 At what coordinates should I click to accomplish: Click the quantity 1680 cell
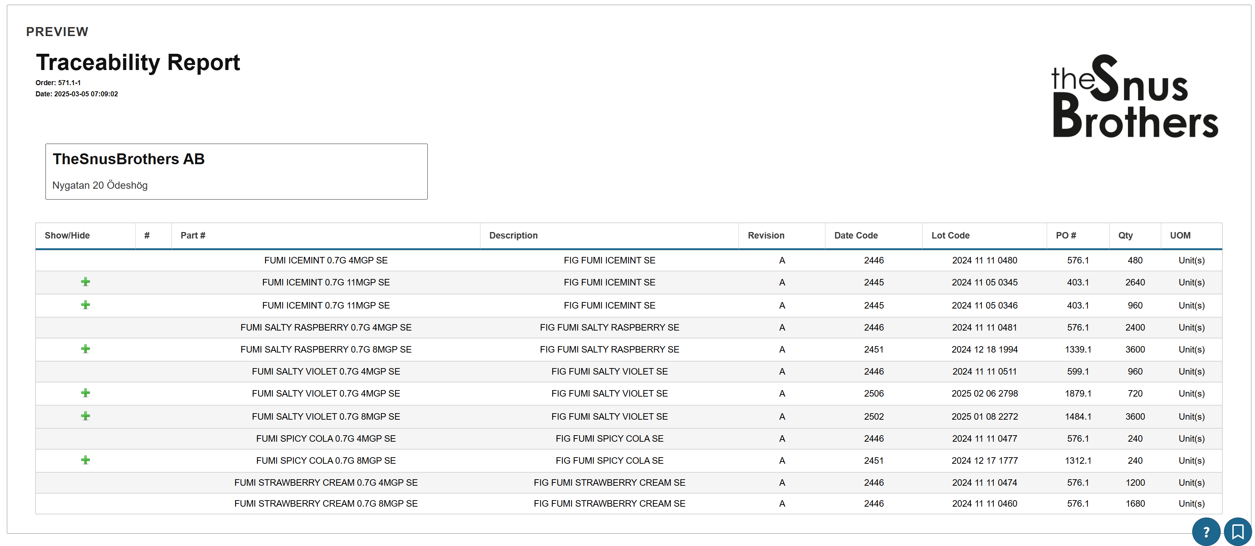point(1135,503)
